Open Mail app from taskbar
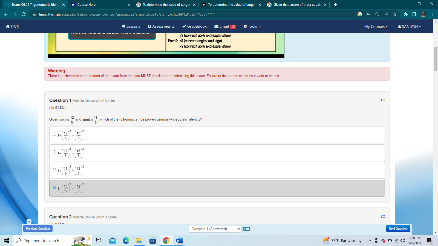Screen dimensions: 438x246 113,241
